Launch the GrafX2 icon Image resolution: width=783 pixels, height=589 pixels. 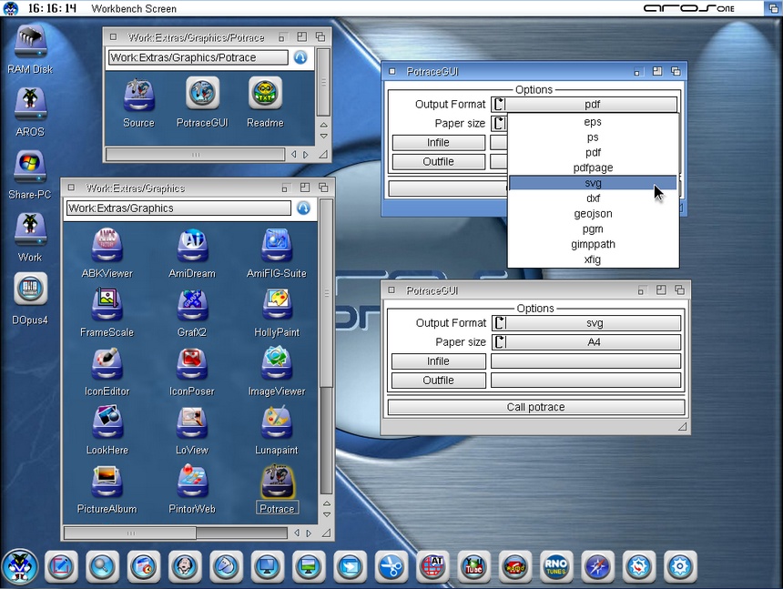tap(192, 305)
